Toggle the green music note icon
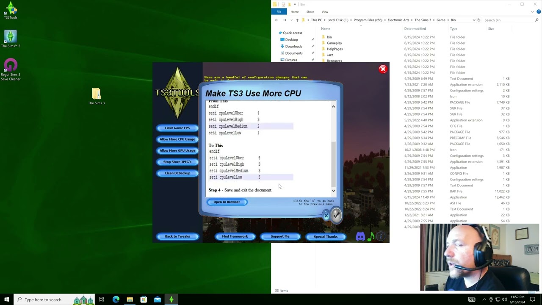 (x=371, y=237)
